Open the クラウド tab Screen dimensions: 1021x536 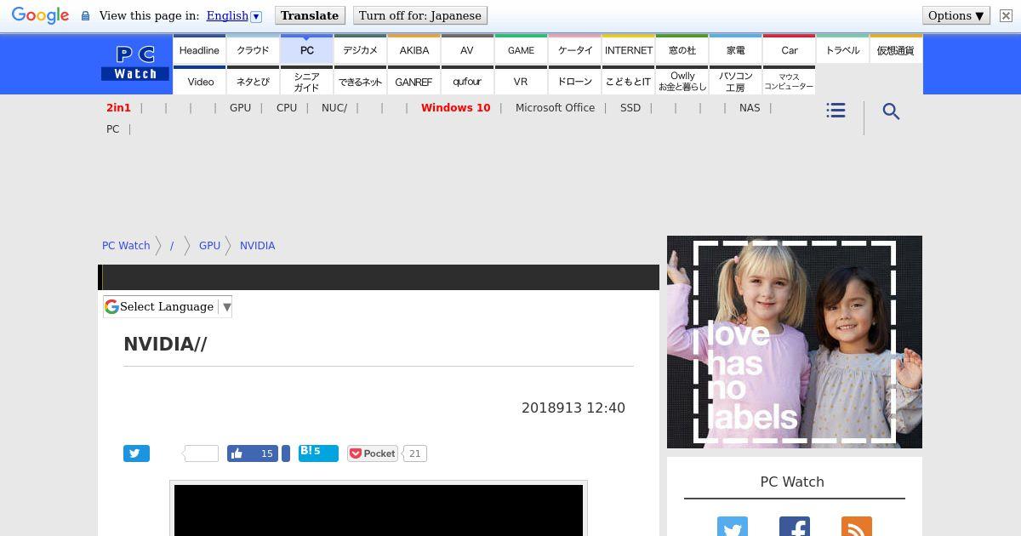253,50
